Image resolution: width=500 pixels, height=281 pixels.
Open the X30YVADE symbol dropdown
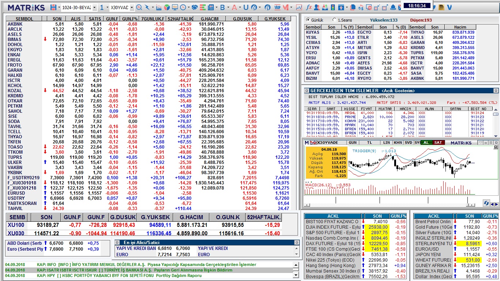pyautogui.click(x=131, y=8)
